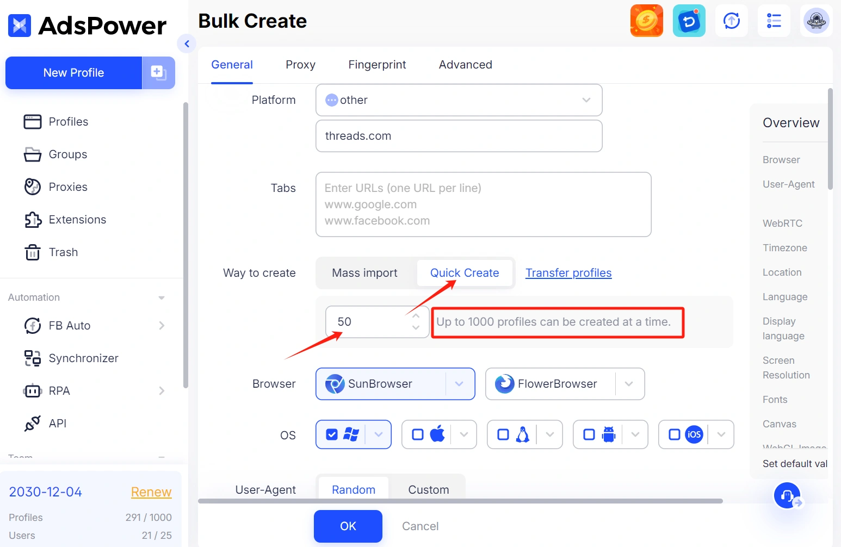The height and width of the screenshot is (547, 841).
Task: Click the update upload icon in the header
Action: point(732,21)
